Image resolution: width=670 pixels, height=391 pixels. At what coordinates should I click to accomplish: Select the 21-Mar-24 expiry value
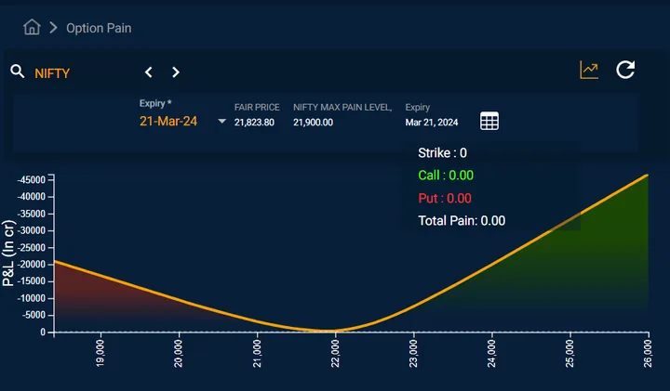tap(168, 121)
